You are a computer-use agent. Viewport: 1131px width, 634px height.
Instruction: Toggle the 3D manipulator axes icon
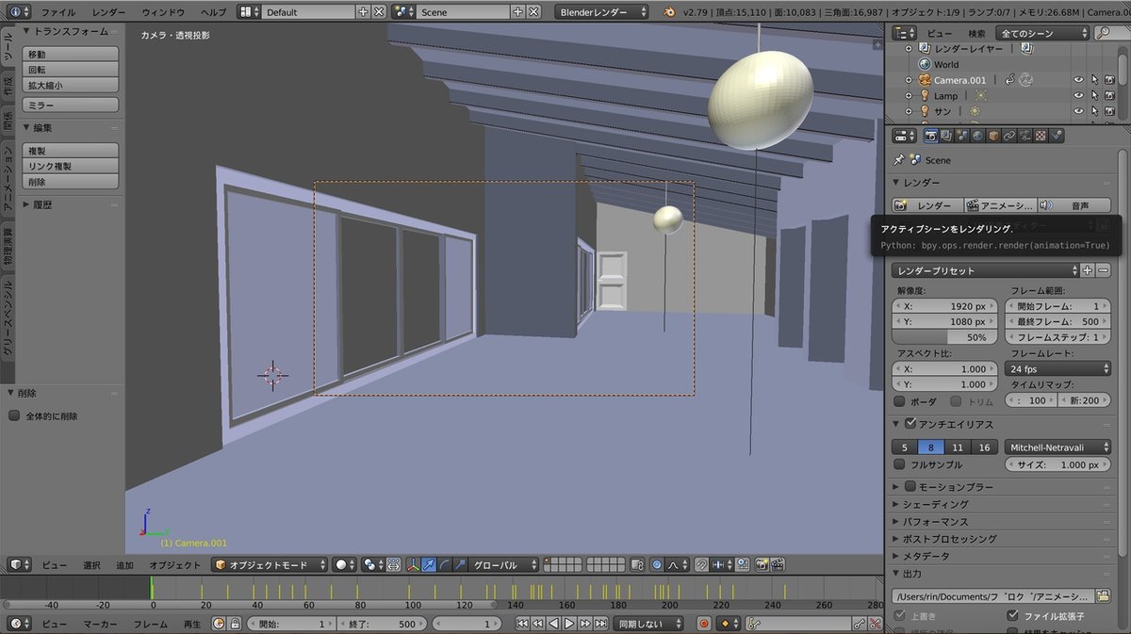click(x=413, y=565)
